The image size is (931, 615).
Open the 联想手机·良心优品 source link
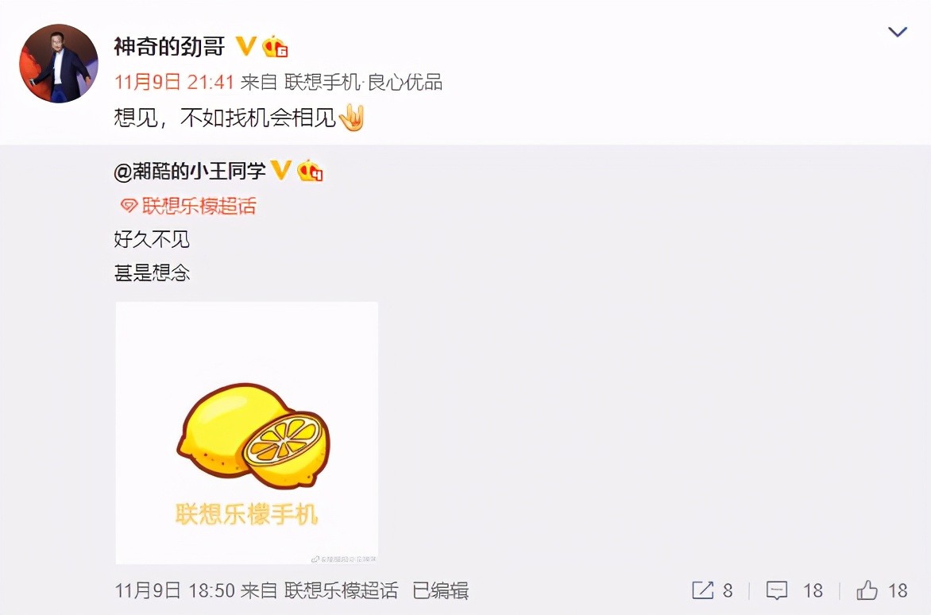(x=363, y=82)
